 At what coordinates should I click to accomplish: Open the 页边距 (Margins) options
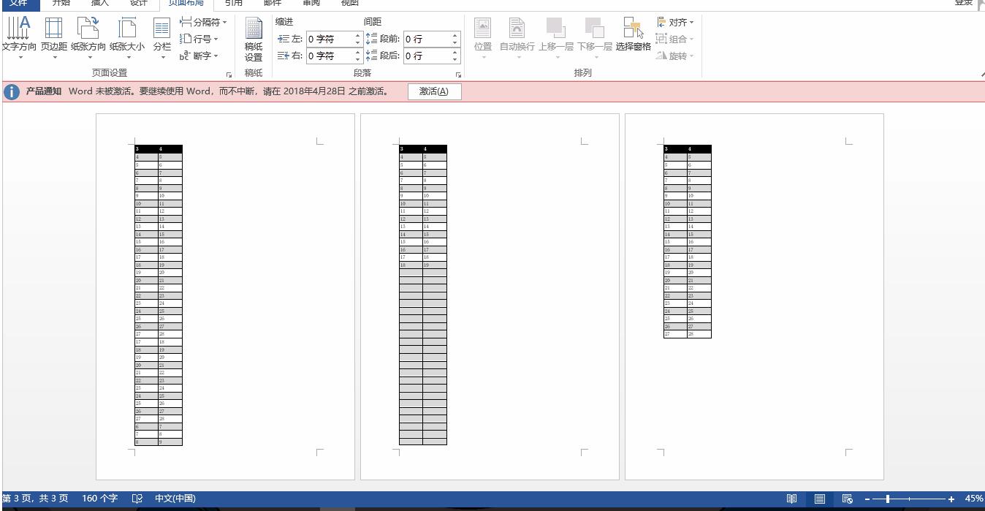[x=53, y=38]
